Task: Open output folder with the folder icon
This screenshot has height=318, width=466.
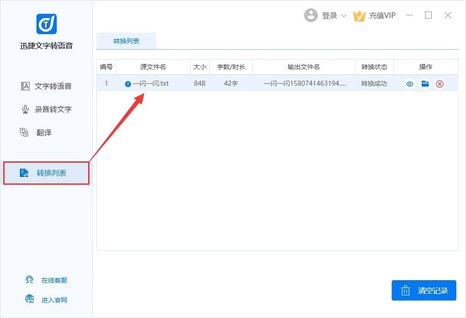Action: tap(425, 84)
